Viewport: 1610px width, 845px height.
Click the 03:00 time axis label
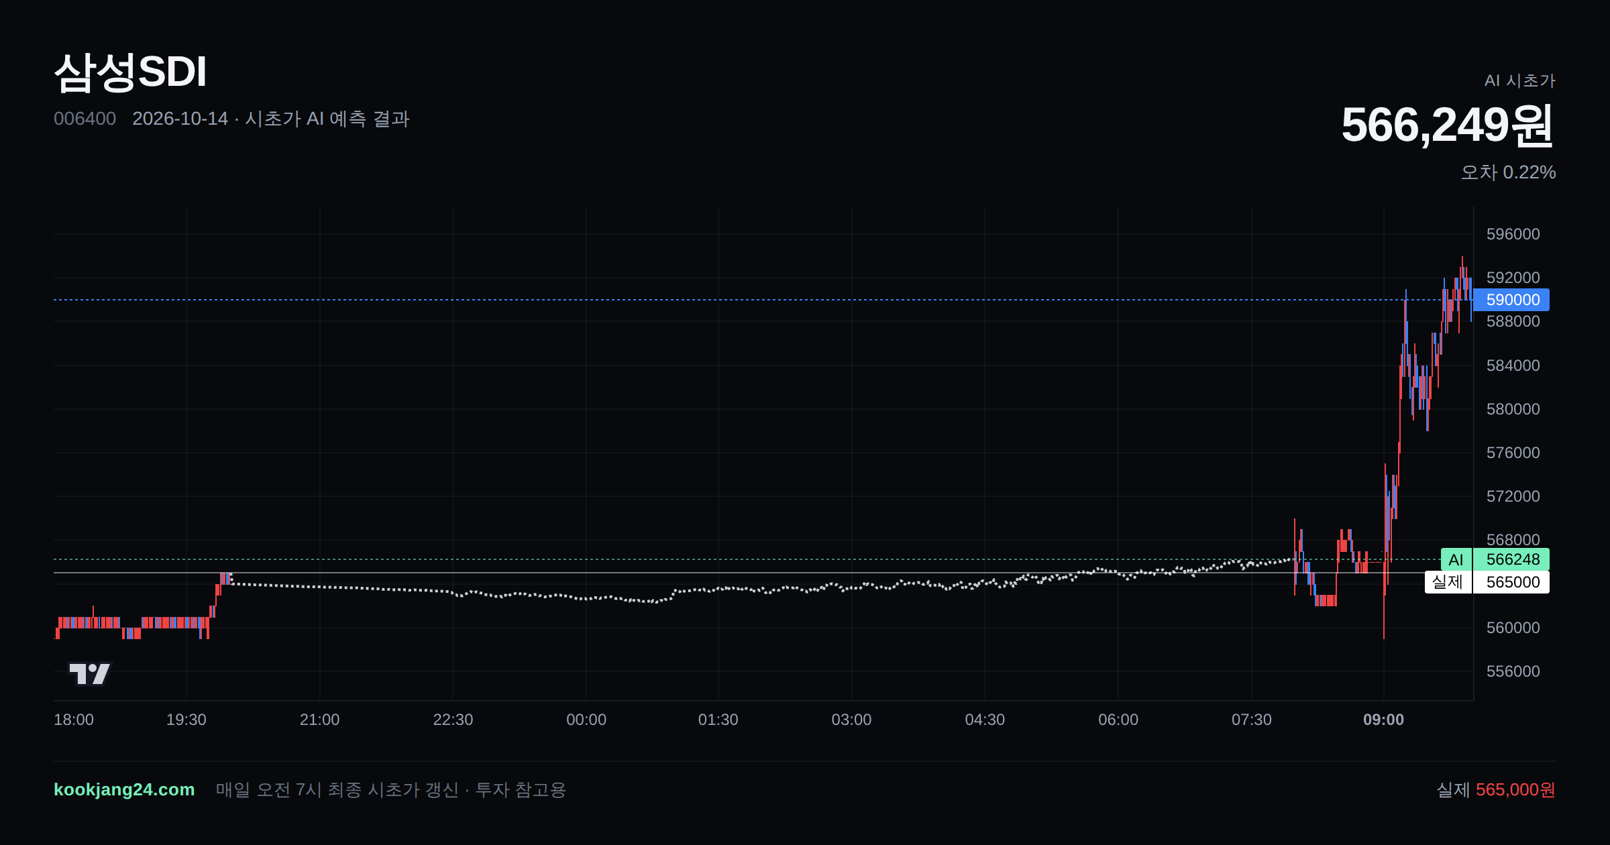pos(851,720)
